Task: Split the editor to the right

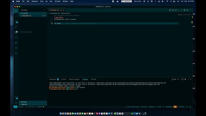Action: coord(187,10)
